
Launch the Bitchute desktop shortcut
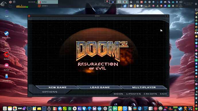coord(7,56)
